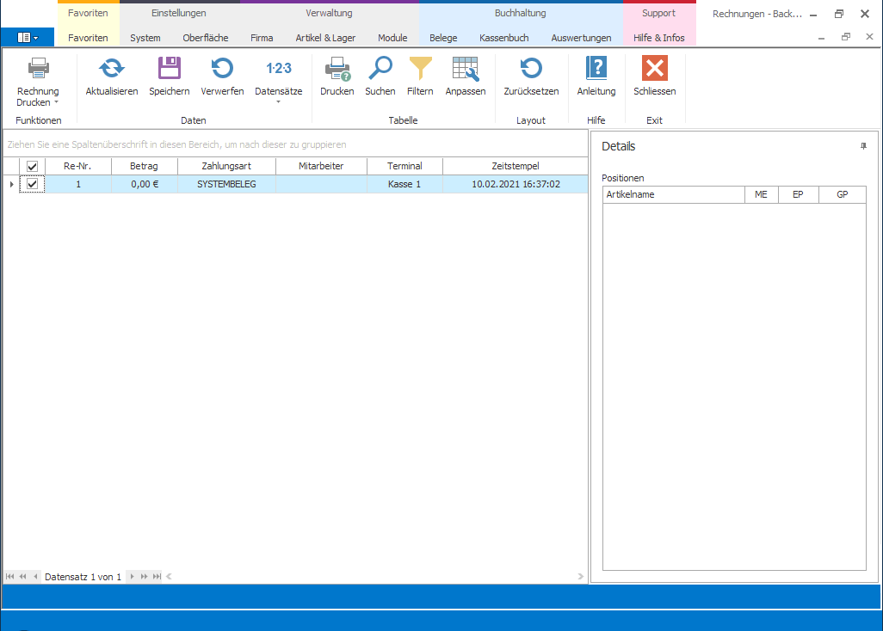Go to next record
The height and width of the screenshot is (631, 883).
click(x=132, y=577)
